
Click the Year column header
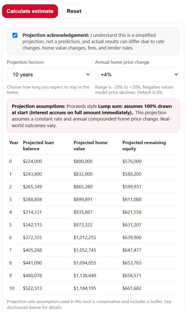click(x=14, y=143)
